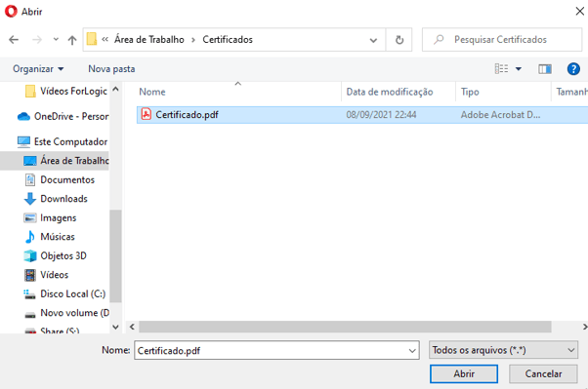Click sidebar scrollbar down arrow
This screenshot has height=389, width=588.
pyautogui.click(x=116, y=327)
